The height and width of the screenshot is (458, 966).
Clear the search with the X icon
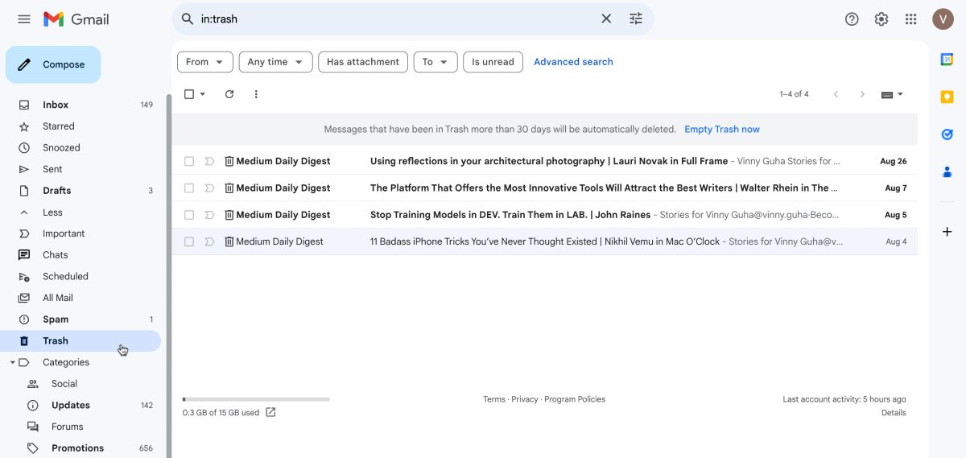click(x=606, y=19)
